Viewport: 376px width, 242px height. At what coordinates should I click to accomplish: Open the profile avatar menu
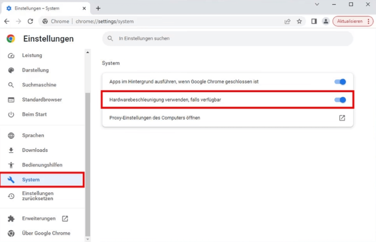tap(326, 21)
